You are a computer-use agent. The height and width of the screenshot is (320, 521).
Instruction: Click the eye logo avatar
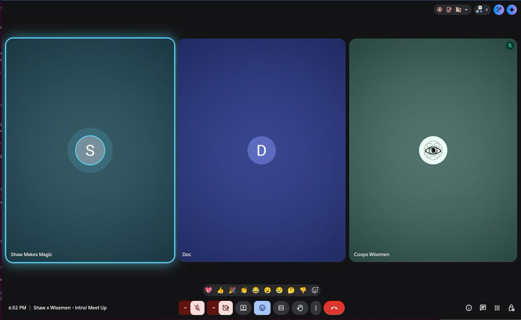(x=433, y=150)
